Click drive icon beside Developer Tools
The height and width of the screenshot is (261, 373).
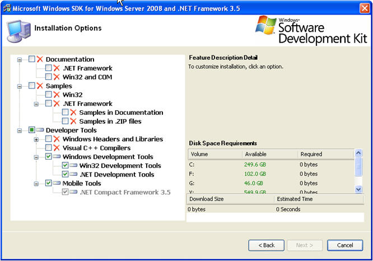pos(40,130)
